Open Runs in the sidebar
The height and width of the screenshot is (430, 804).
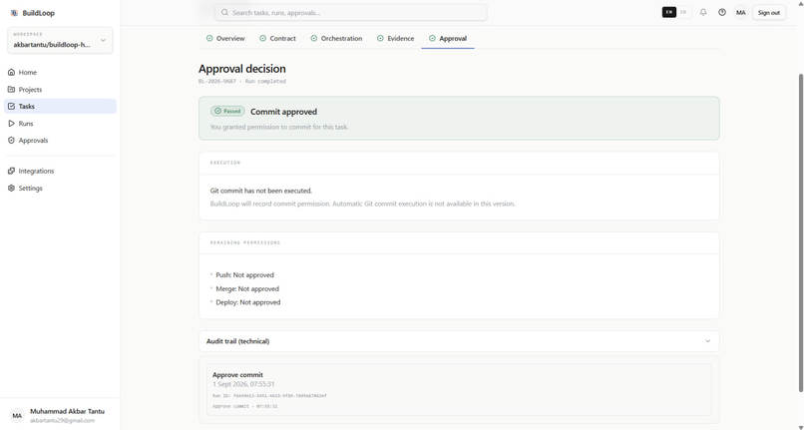point(60,123)
